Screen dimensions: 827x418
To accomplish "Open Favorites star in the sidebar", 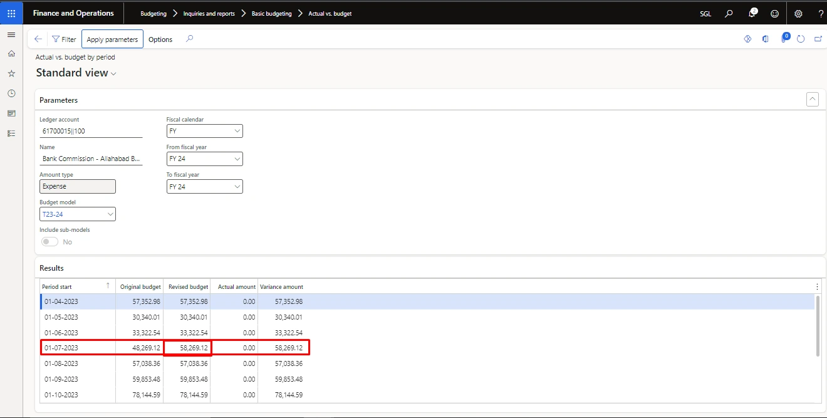I will pyautogui.click(x=11, y=73).
